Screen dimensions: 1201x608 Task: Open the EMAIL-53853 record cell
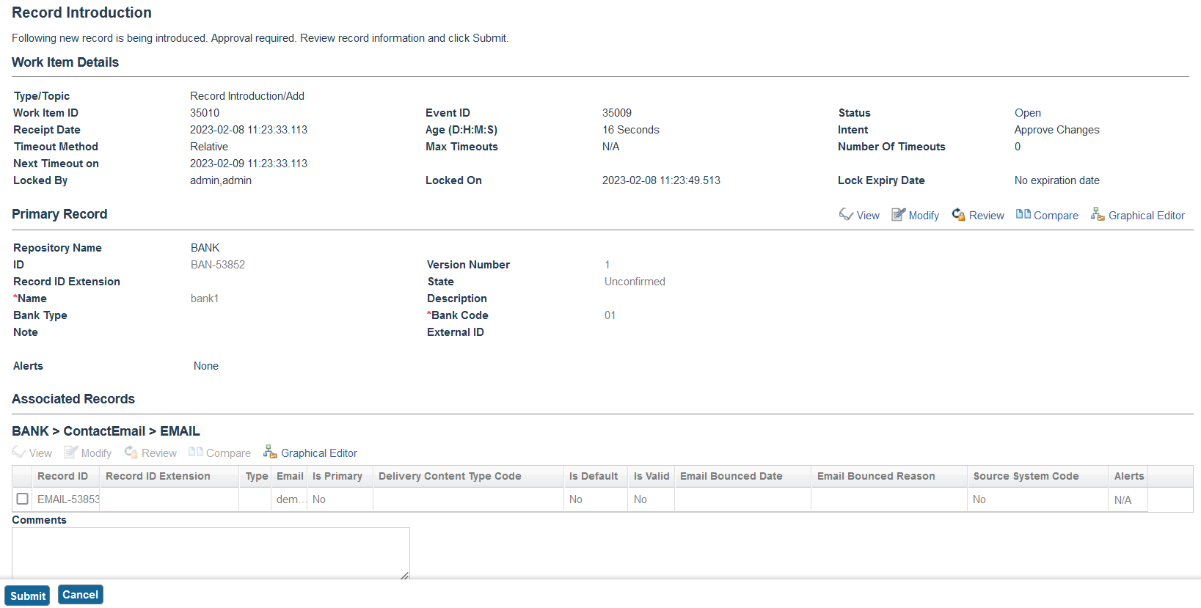(67, 499)
